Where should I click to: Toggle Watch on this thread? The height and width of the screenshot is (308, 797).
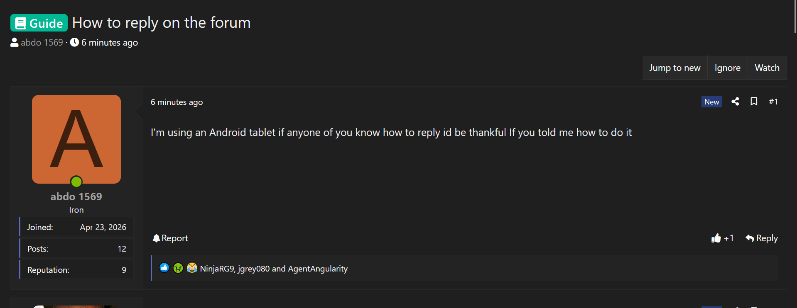pos(767,68)
